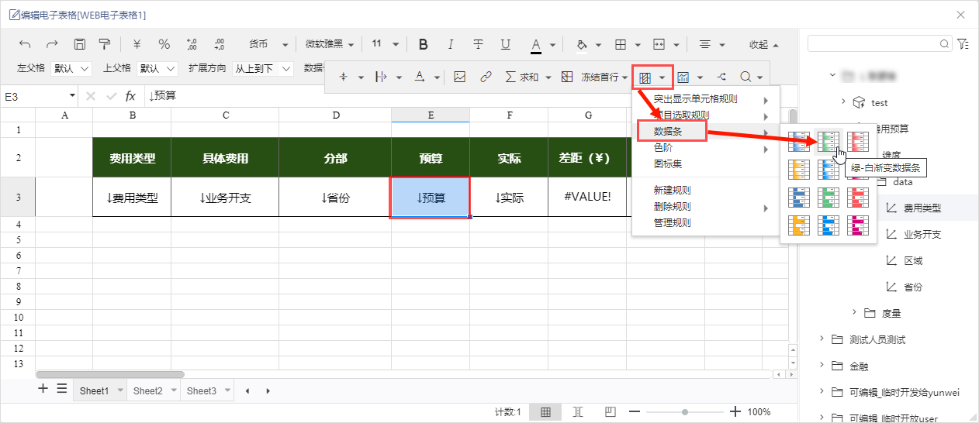Click the conditional formatting icon
Screen dimensions: 979x423
[645, 77]
